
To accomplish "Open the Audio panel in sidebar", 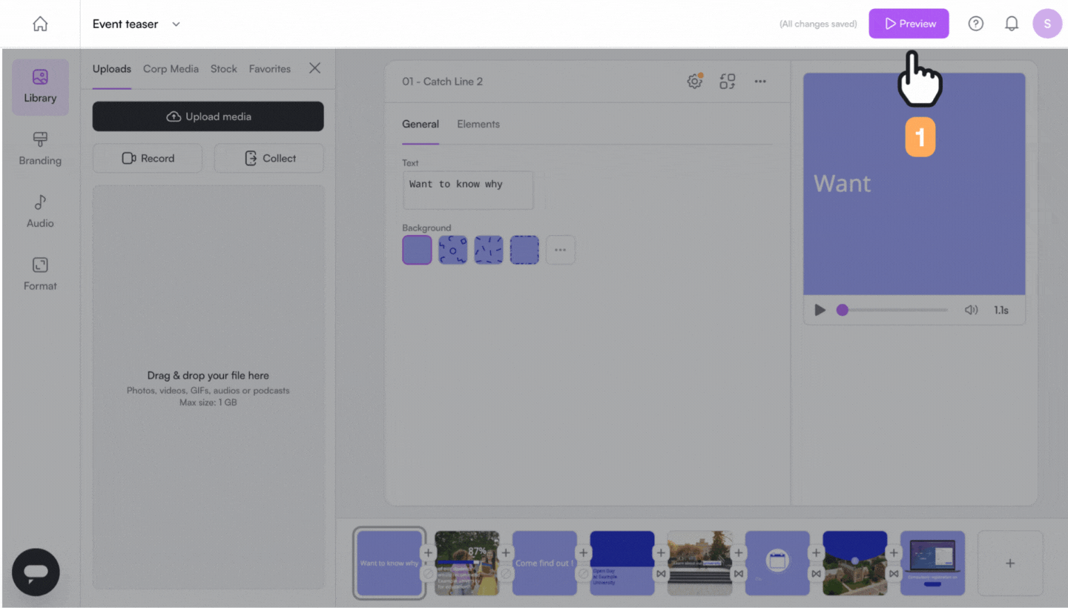I will (x=40, y=211).
